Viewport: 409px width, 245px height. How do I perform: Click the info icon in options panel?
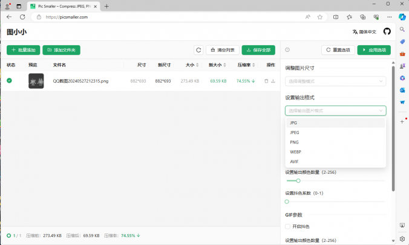[287, 49]
